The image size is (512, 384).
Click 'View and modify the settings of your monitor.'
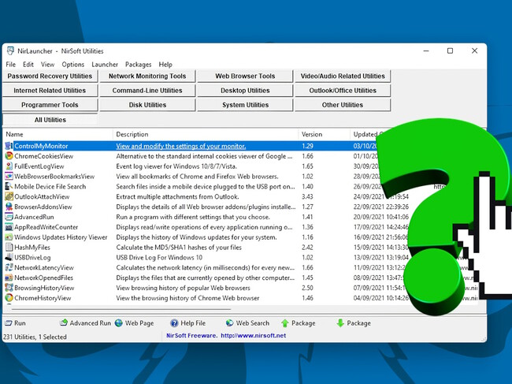181,146
